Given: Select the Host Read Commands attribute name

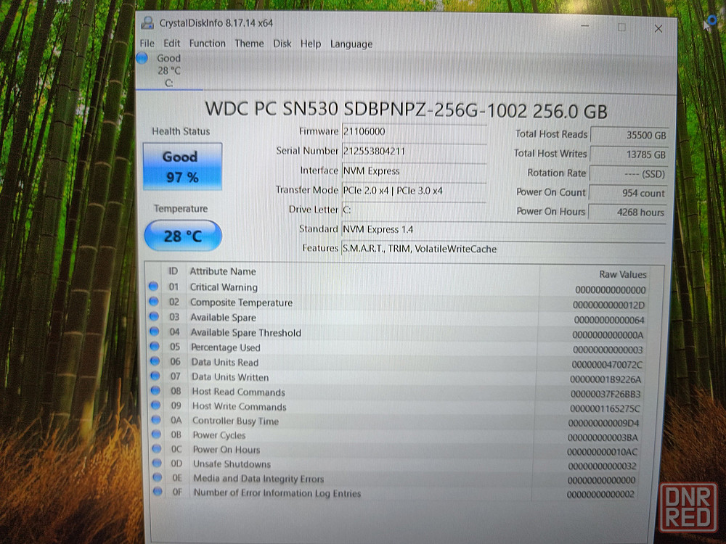Looking at the screenshot, I should tap(238, 392).
